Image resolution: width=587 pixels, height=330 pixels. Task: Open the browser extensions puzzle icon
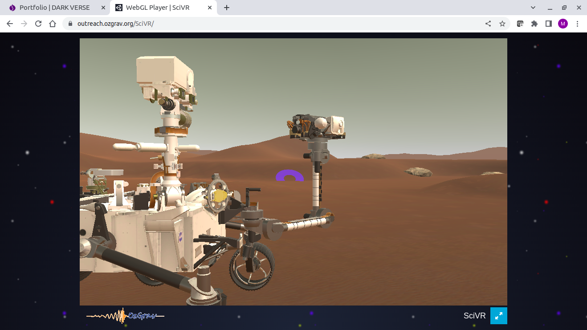[534, 24]
